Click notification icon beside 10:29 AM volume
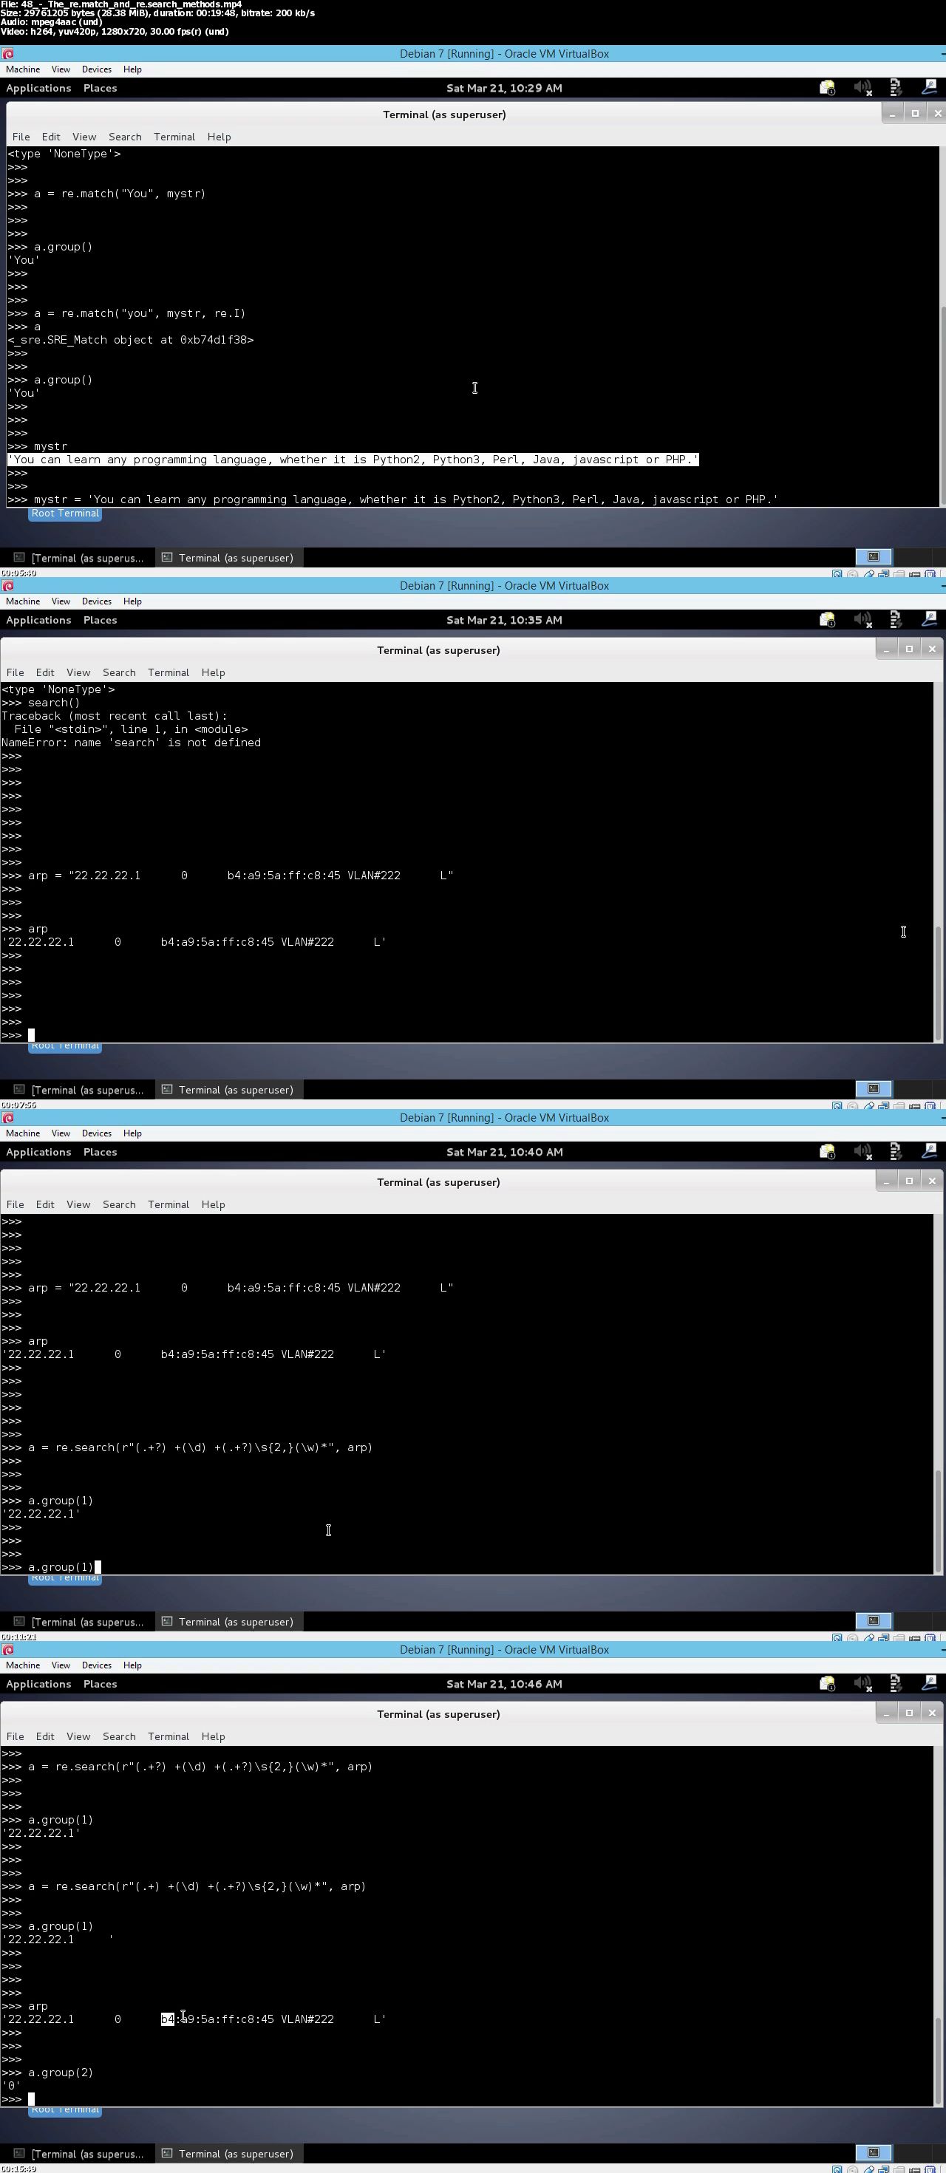946x2173 pixels. (827, 88)
